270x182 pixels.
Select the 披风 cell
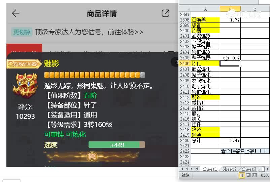(x=205, y=119)
